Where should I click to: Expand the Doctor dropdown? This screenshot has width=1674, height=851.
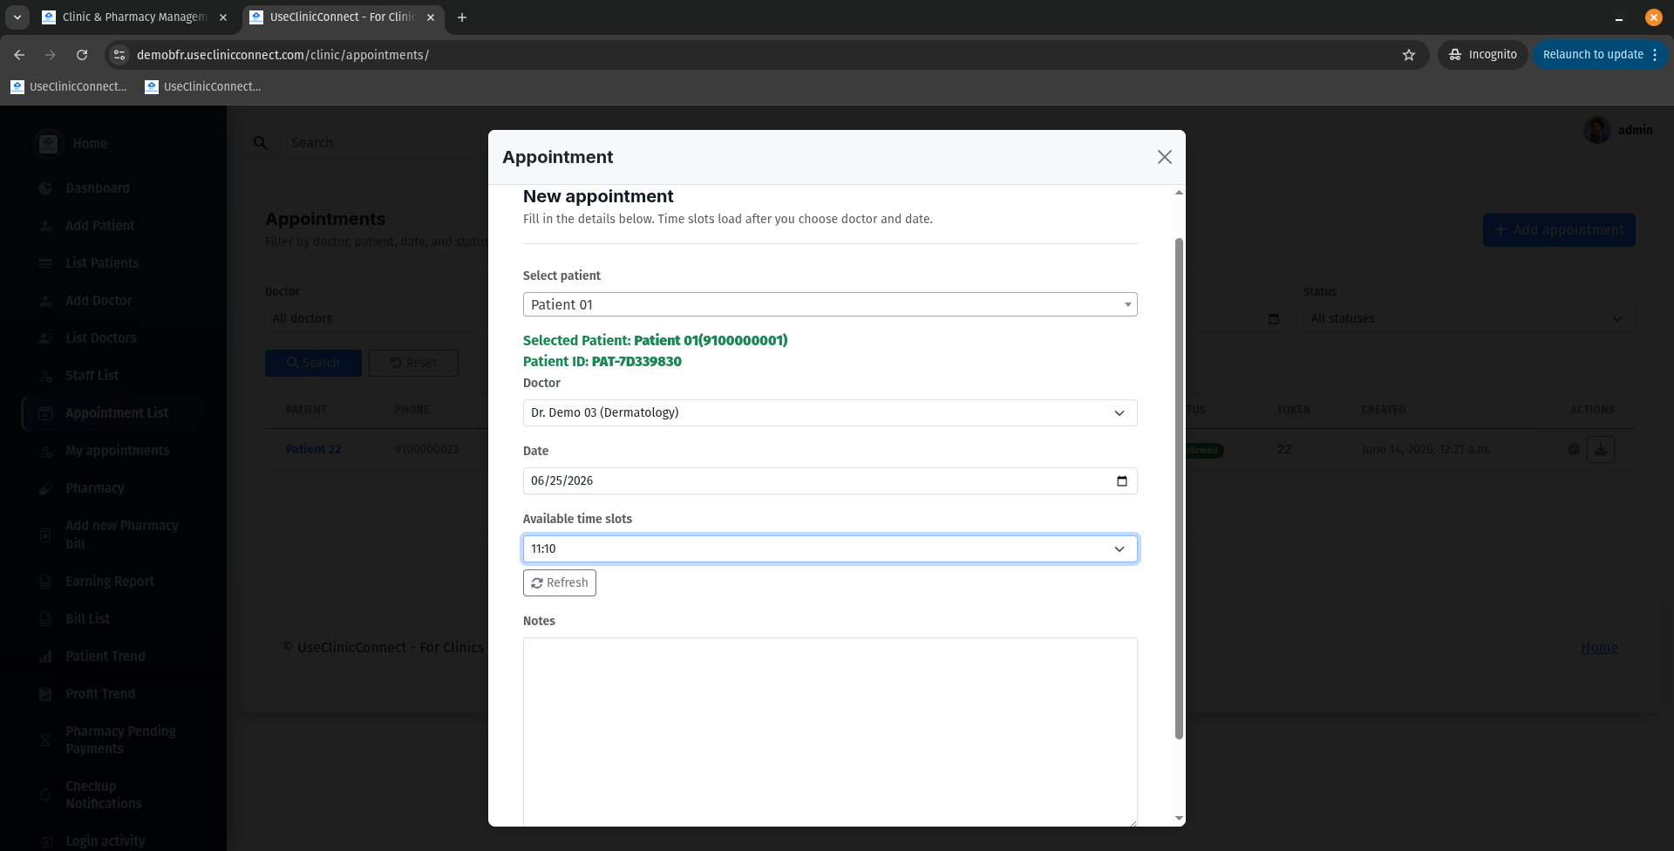click(829, 412)
